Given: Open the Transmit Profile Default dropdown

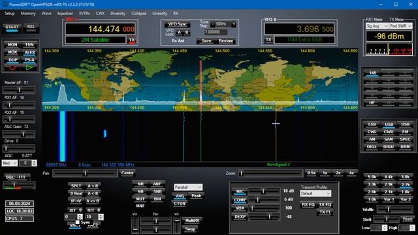Looking at the screenshot, I should coord(315,193).
